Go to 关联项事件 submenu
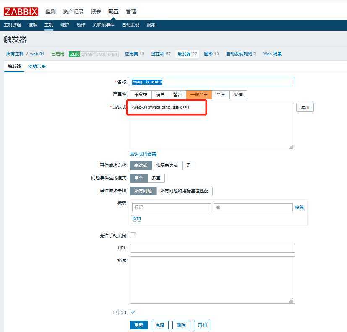 tap(103, 25)
